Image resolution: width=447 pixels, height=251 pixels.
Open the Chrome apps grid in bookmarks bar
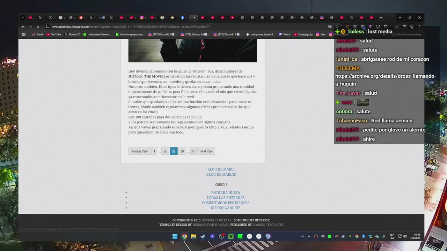click(24, 35)
